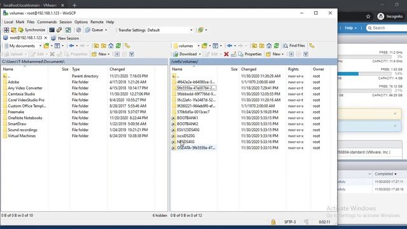Click the Queue toolbar button
Viewport: 407px width, 229px height.
coord(95,30)
